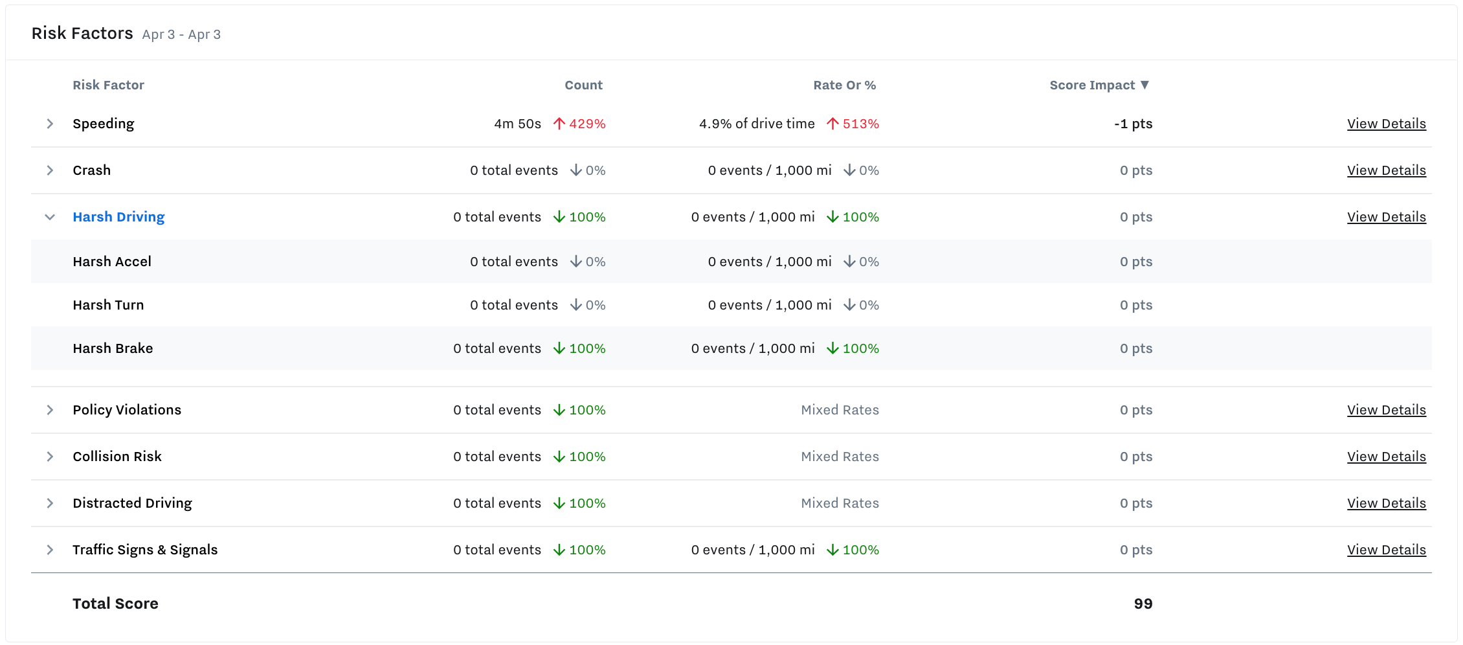Click the 4.9% of drive time value

(757, 124)
